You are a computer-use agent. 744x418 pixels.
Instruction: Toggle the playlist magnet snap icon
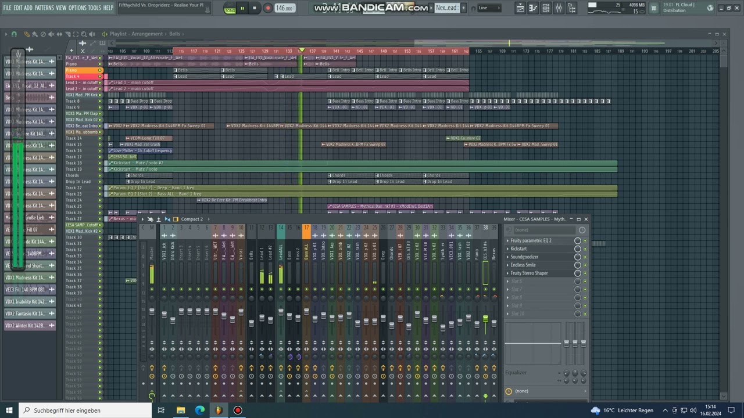[14, 34]
